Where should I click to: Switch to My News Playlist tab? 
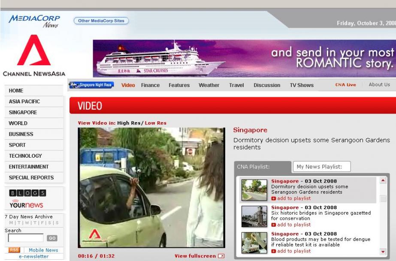click(x=322, y=167)
